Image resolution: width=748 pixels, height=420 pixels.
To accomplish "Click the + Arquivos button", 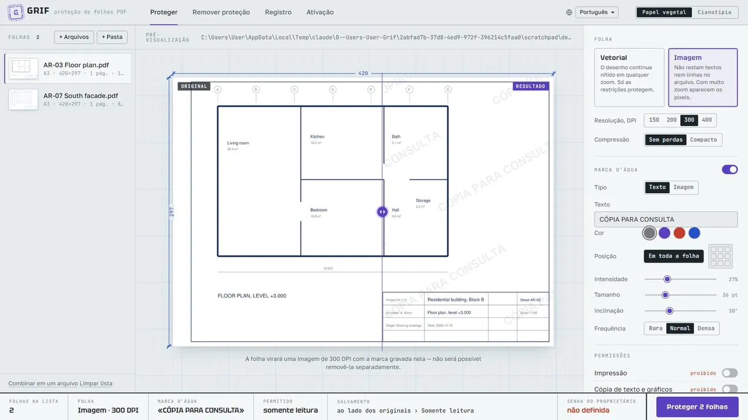I will pyautogui.click(x=74, y=37).
